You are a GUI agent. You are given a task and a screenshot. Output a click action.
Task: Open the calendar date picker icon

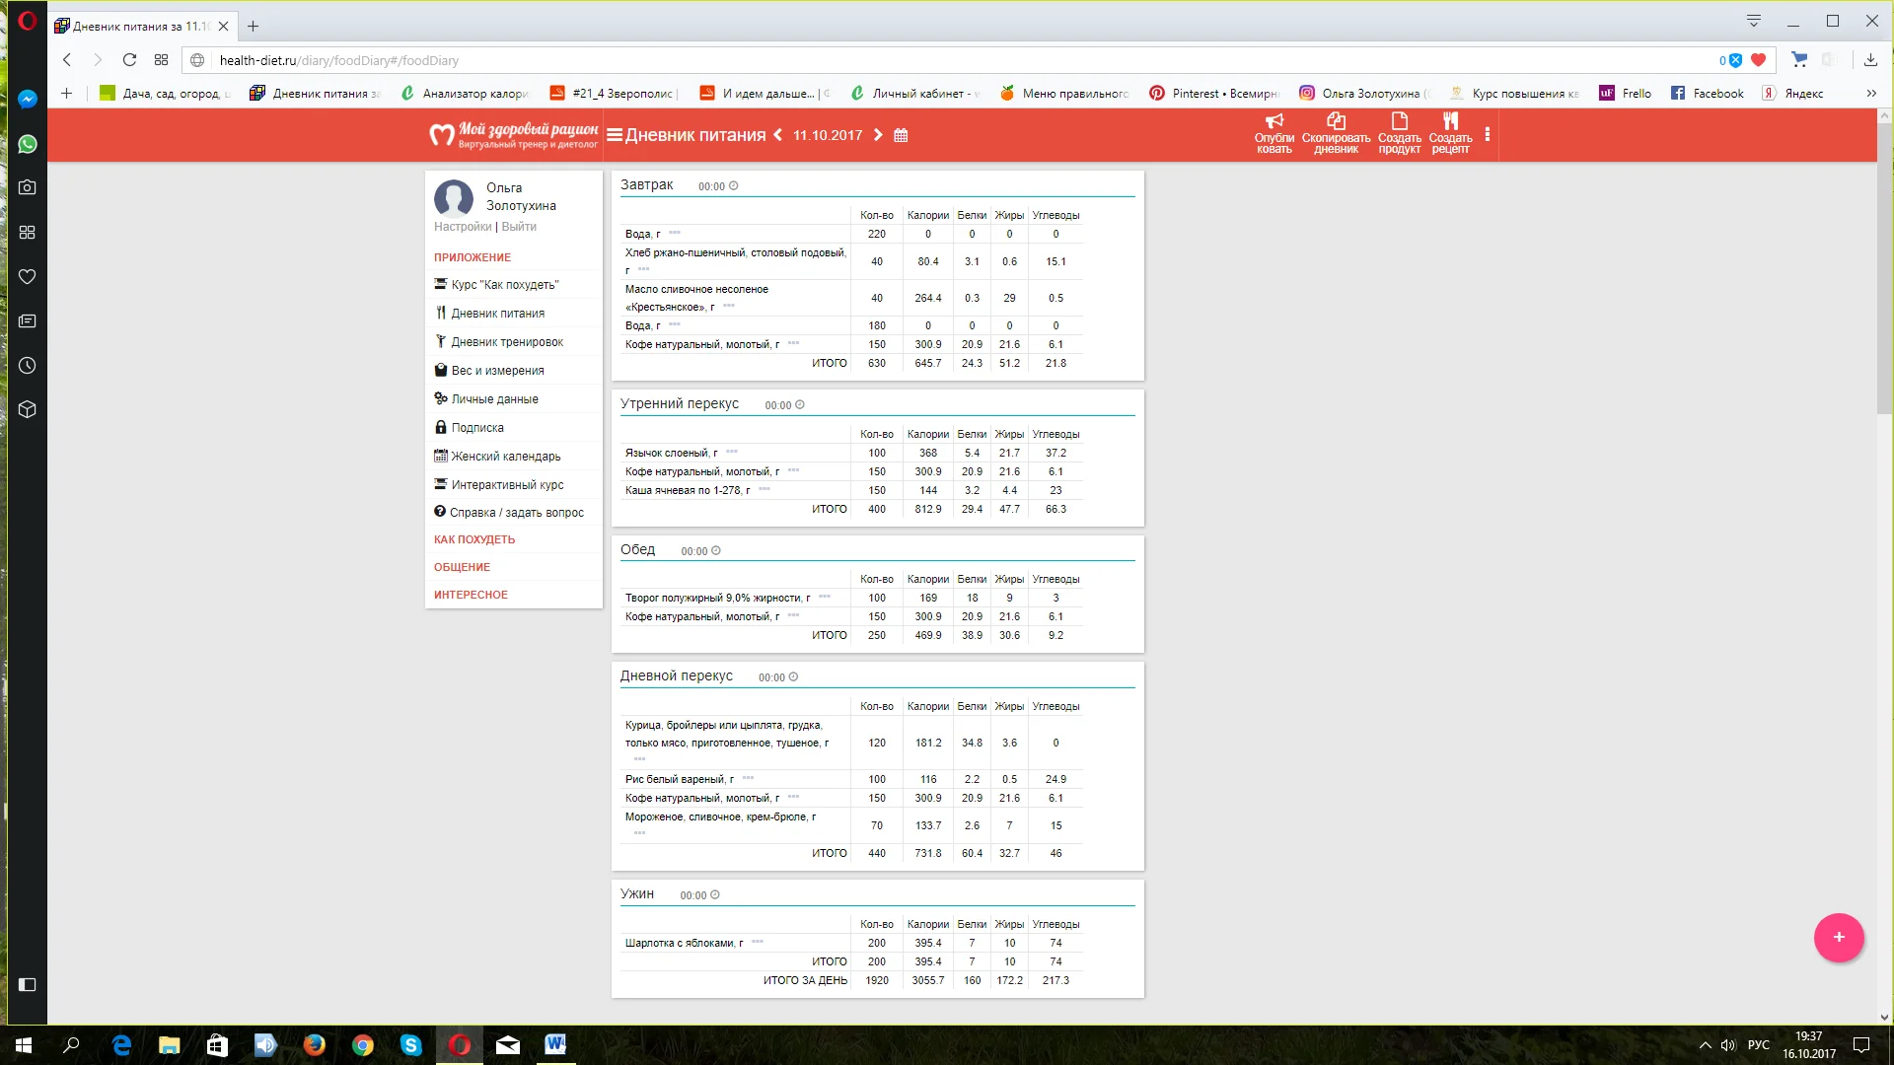(901, 136)
